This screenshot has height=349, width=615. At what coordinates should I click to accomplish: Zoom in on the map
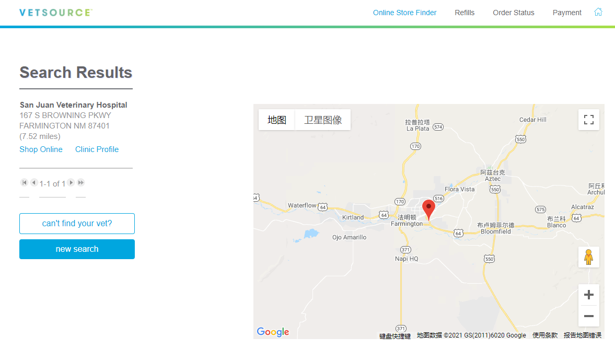[588, 295]
